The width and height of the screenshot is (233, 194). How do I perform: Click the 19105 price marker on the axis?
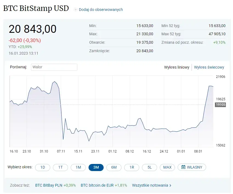click(220, 105)
